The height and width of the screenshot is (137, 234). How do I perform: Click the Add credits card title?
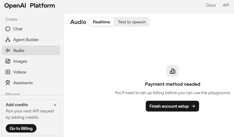tap(17, 105)
